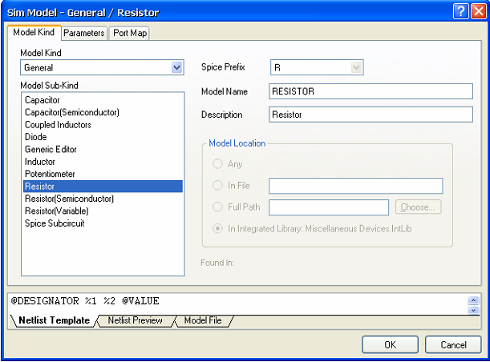Pick Diode in the sub-kind list
This screenshot has width=490, height=362.
coord(36,137)
